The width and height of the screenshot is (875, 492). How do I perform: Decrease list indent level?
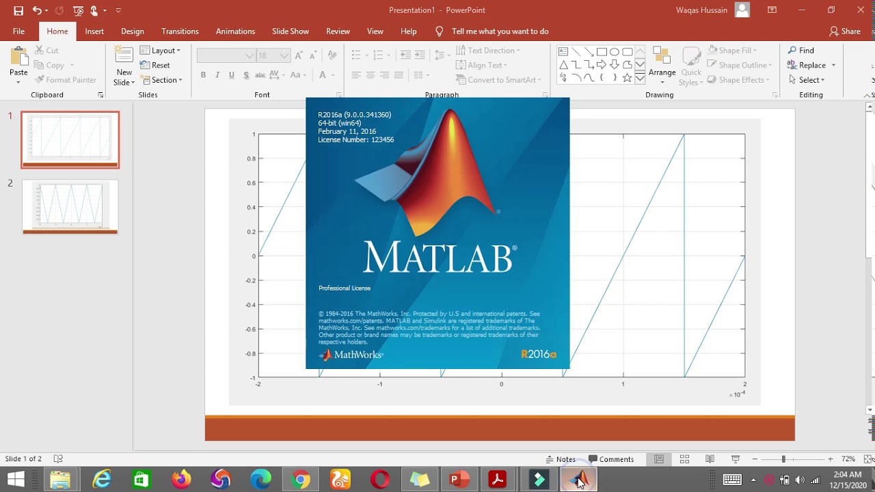tap(405, 55)
